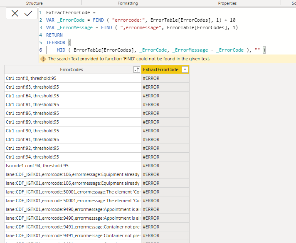Select the cell 'Ctr1 conf:89, threshold:95'
The height and width of the screenshot is (243, 296).
73,122
